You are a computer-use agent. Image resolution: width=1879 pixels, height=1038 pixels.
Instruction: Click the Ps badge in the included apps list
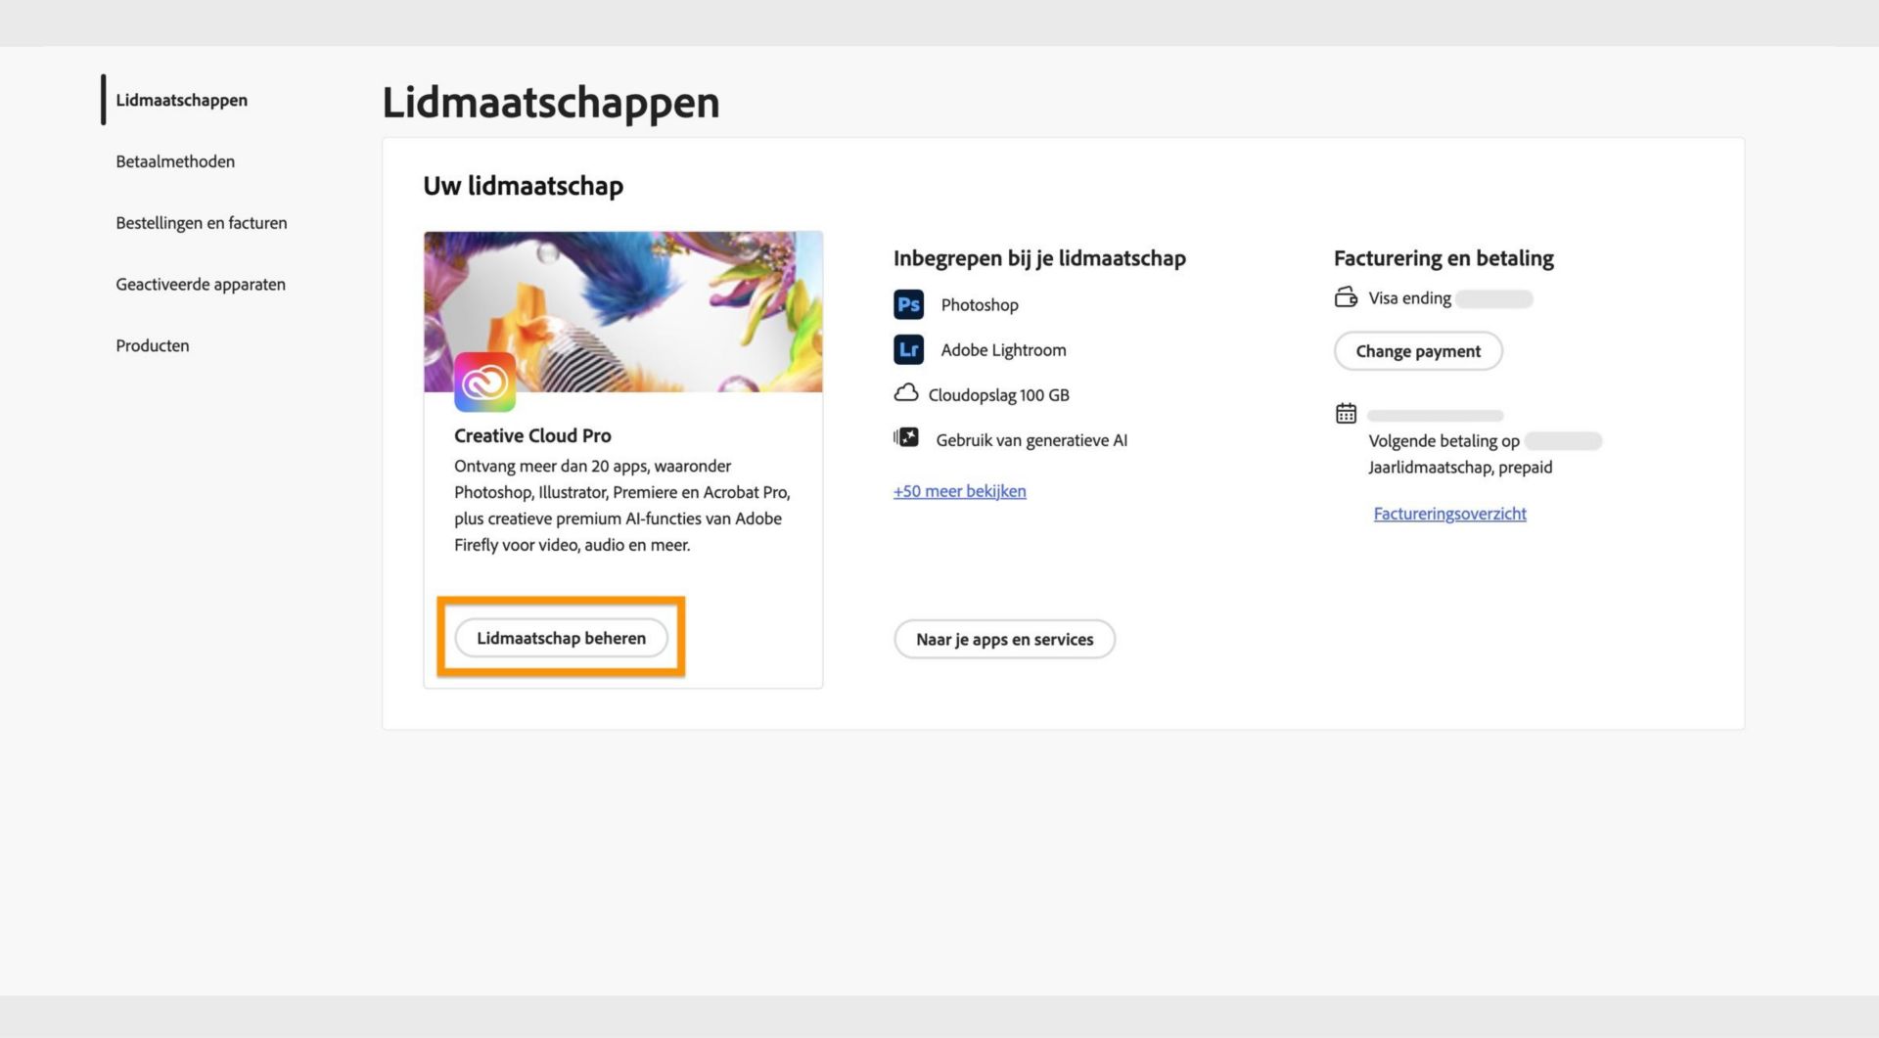(908, 304)
